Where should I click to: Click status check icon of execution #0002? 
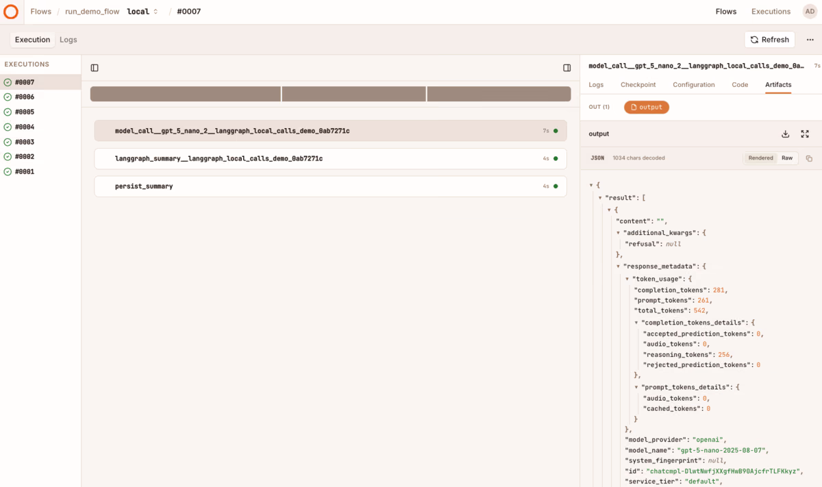point(8,157)
